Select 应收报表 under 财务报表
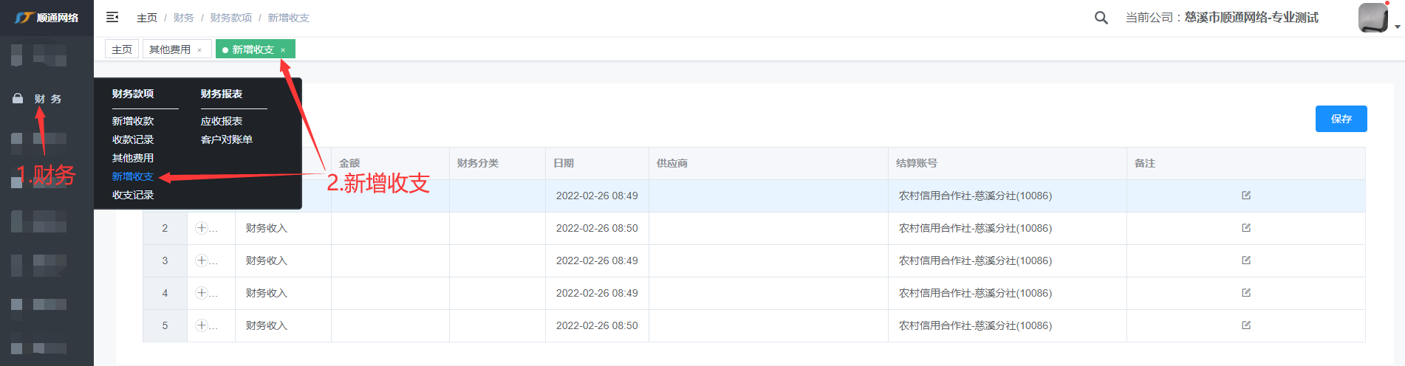Screen dimensions: 1405x366 coord(222,121)
